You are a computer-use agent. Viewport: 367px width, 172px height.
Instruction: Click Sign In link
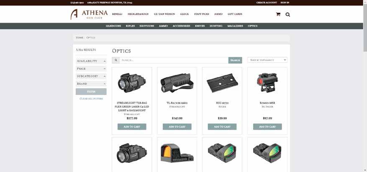pos(285,3)
